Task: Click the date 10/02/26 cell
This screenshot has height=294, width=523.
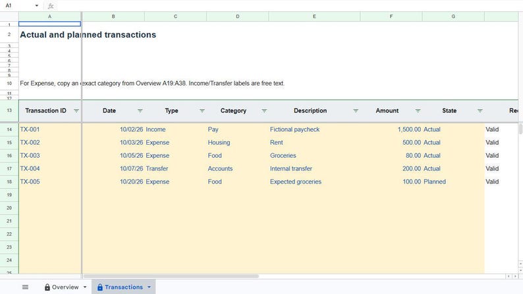Action: 113,129
